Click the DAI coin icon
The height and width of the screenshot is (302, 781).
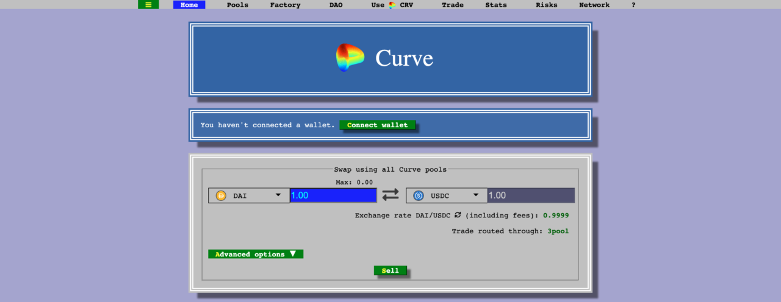pos(221,195)
